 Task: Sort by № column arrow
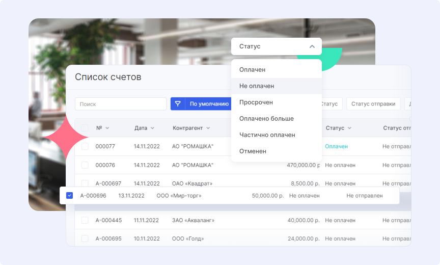click(x=107, y=128)
